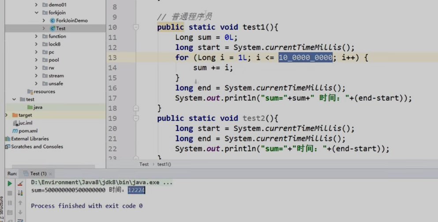Collapse the test source folder
Image resolution: width=438 pixels, height=222 pixels.
[x=14, y=99]
